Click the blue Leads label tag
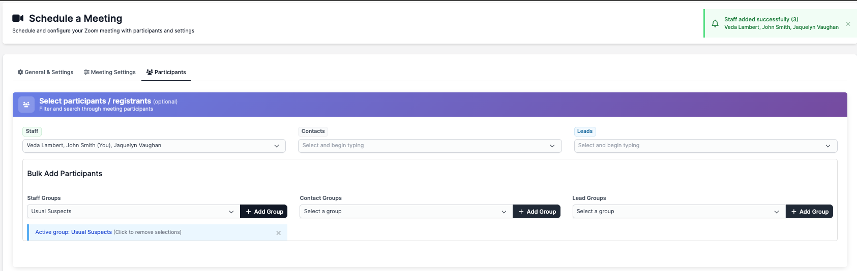Screen dimensions: 857x271 click(x=584, y=131)
